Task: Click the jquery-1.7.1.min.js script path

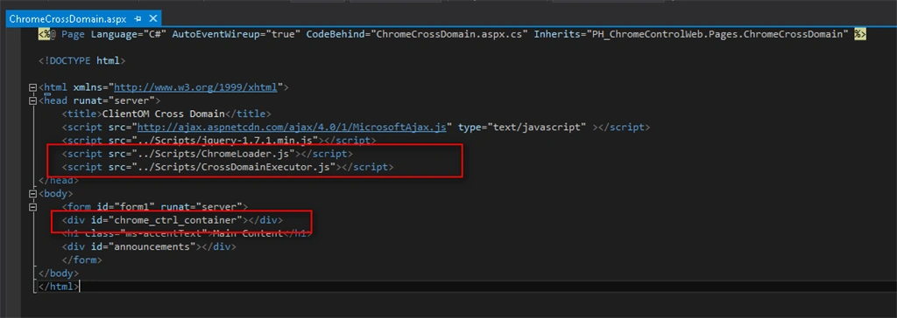Action: tap(226, 140)
